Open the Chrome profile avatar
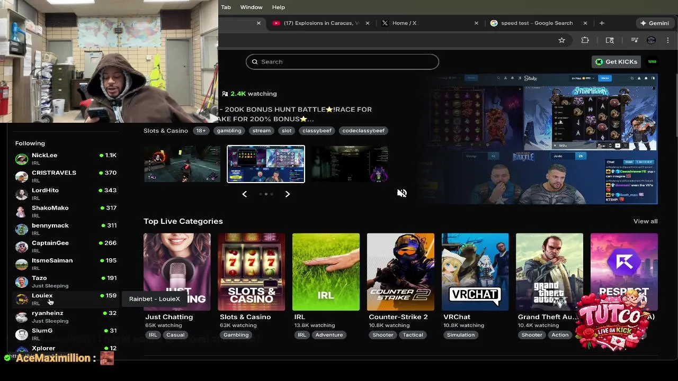Image resolution: width=678 pixels, height=381 pixels. click(652, 40)
